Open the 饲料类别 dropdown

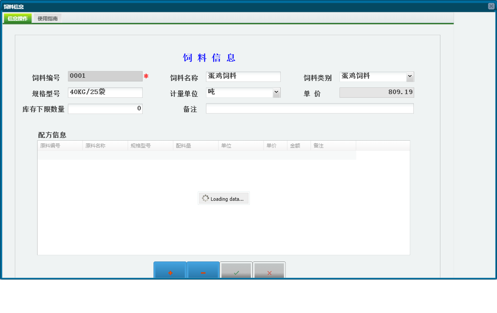tap(410, 76)
